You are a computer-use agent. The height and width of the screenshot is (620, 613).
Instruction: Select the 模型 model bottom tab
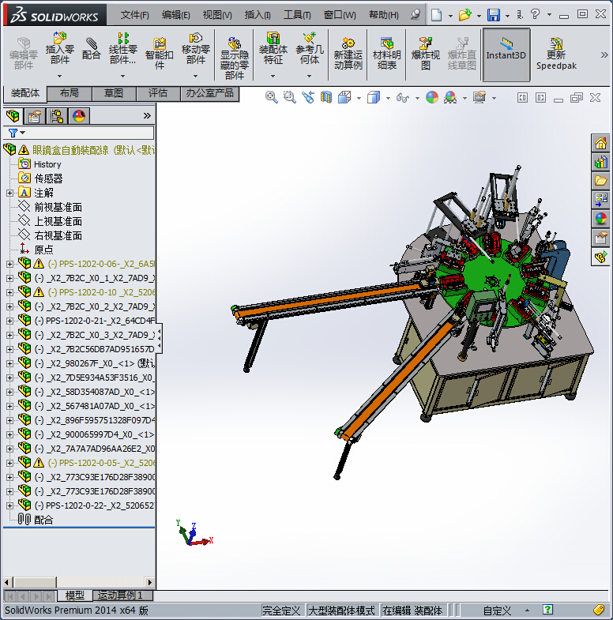point(75,596)
